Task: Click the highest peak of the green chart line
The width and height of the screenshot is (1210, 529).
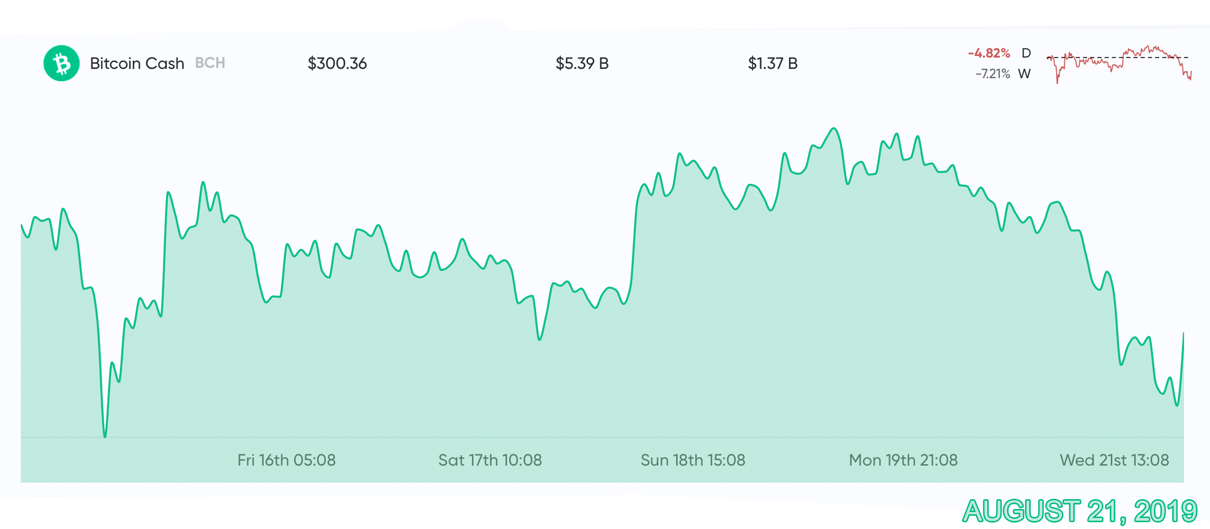Action: click(834, 128)
